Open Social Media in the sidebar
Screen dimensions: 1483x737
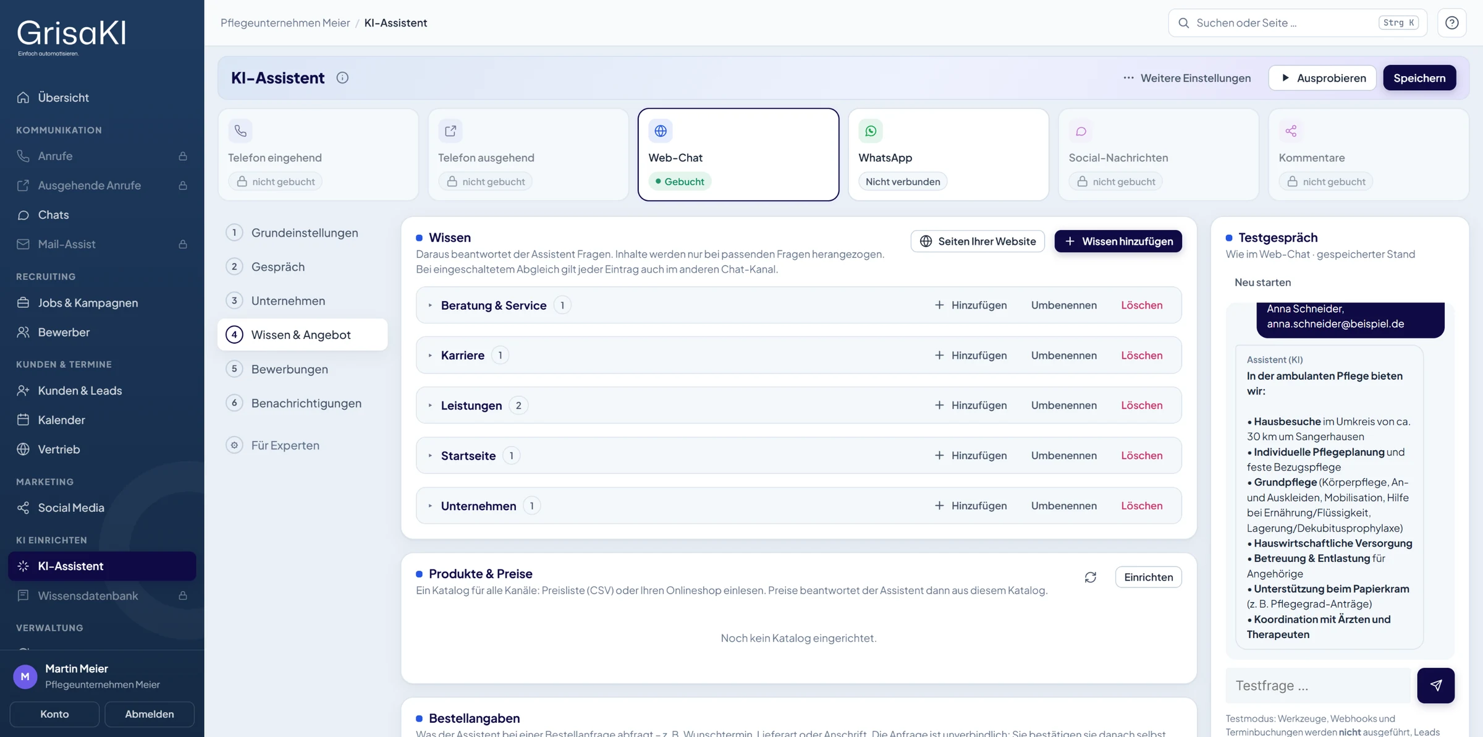click(102, 508)
